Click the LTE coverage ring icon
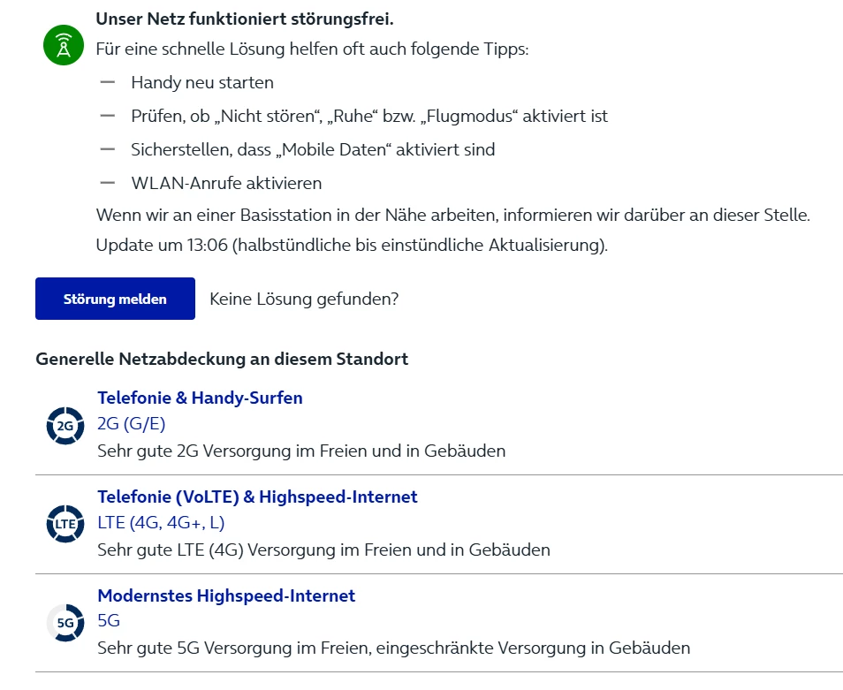 [65, 525]
